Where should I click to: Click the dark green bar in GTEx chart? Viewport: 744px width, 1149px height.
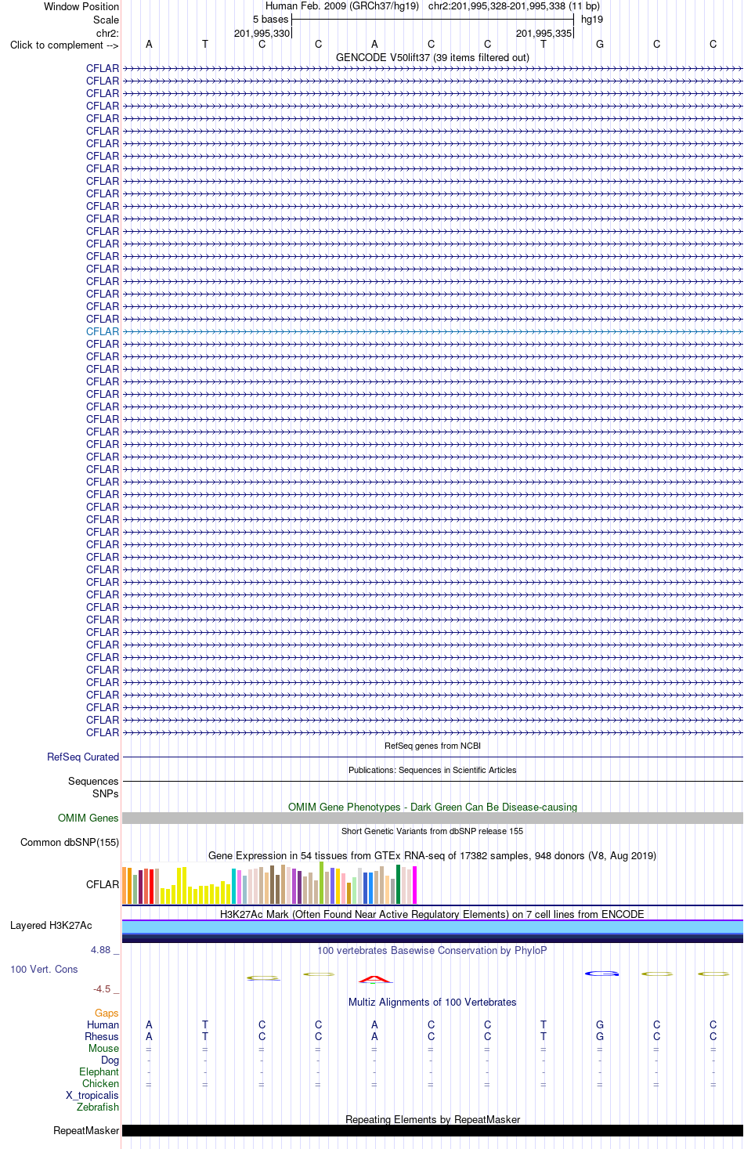[399, 884]
